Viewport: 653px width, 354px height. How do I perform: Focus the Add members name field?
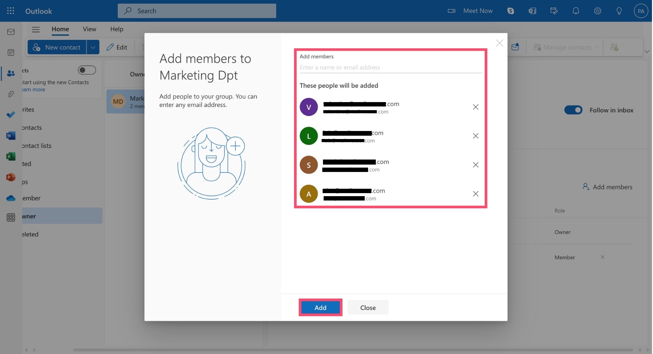(391, 68)
